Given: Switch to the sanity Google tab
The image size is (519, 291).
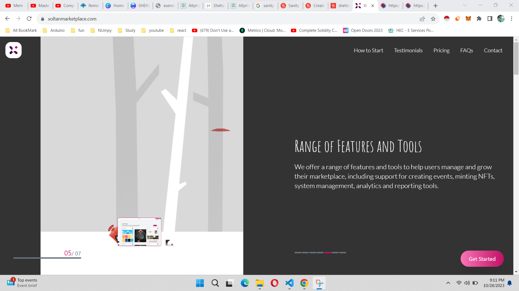Looking at the screenshot, I should (x=265, y=6).
